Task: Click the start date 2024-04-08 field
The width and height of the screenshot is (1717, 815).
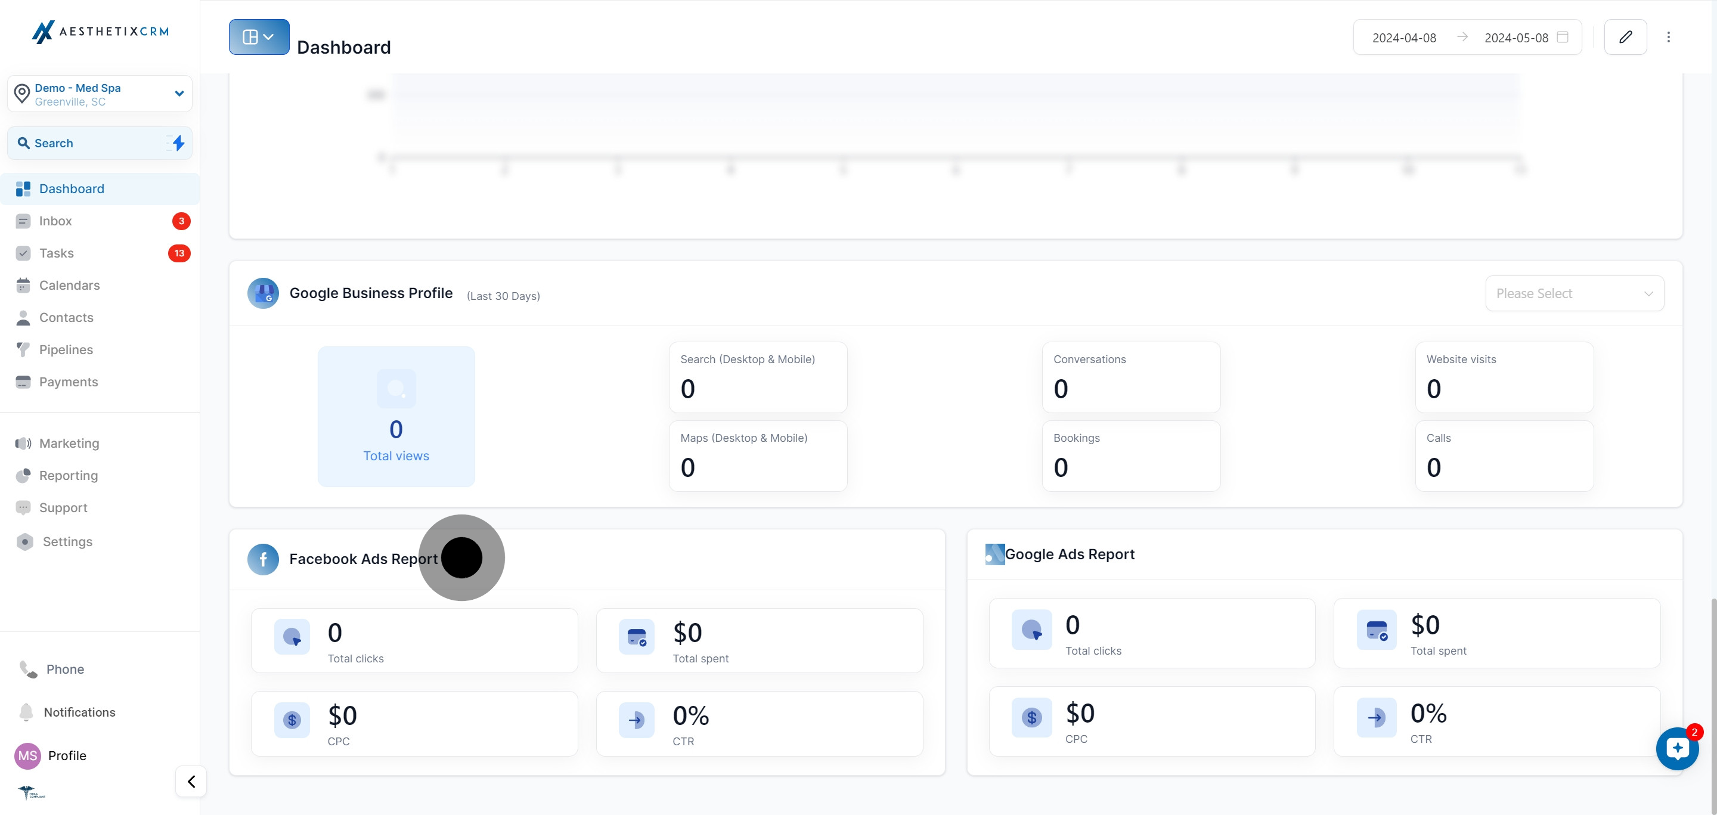Action: (1404, 38)
